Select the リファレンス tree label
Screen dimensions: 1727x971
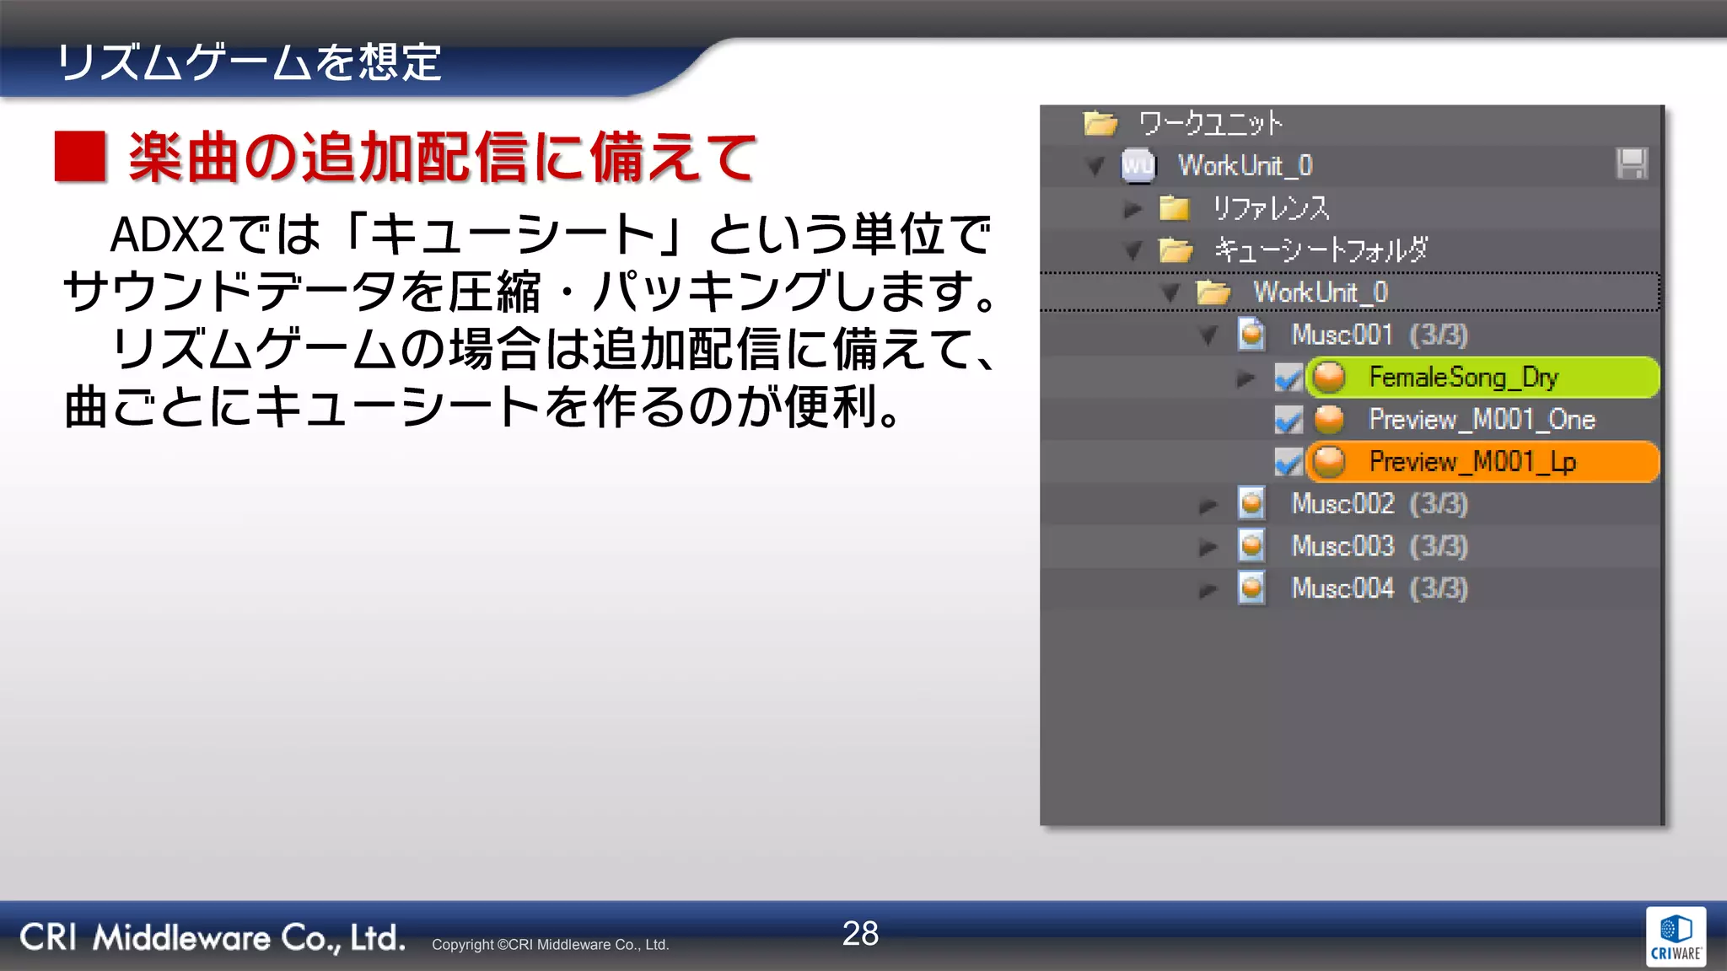pos(1271,208)
